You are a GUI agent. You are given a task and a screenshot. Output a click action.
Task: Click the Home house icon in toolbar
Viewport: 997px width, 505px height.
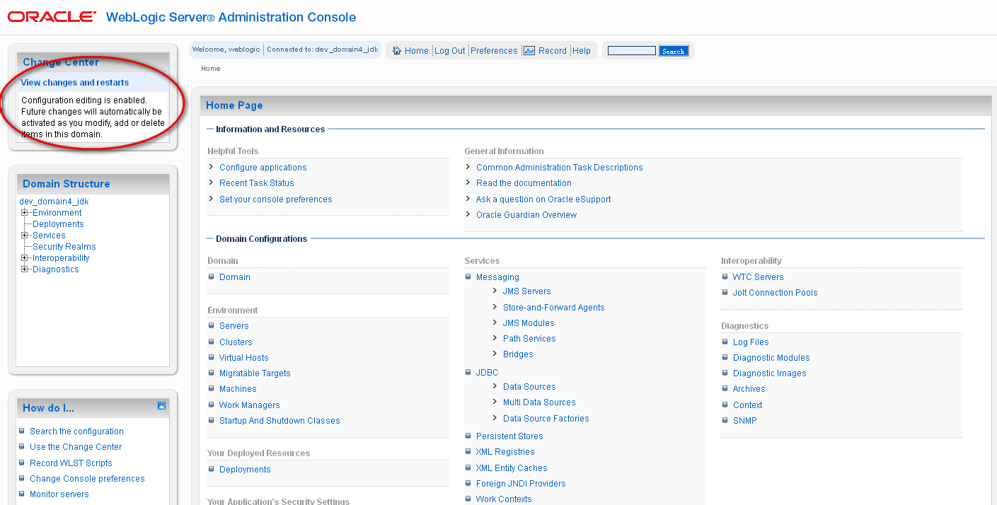pos(397,51)
